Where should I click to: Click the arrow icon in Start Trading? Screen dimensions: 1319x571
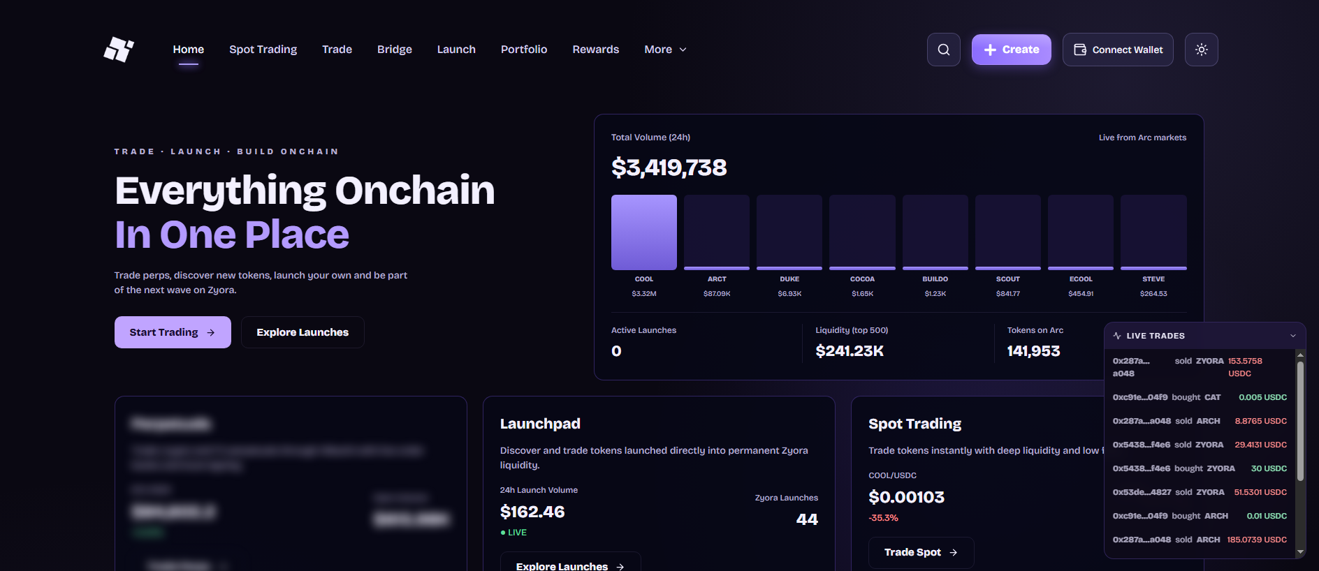(x=210, y=332)
